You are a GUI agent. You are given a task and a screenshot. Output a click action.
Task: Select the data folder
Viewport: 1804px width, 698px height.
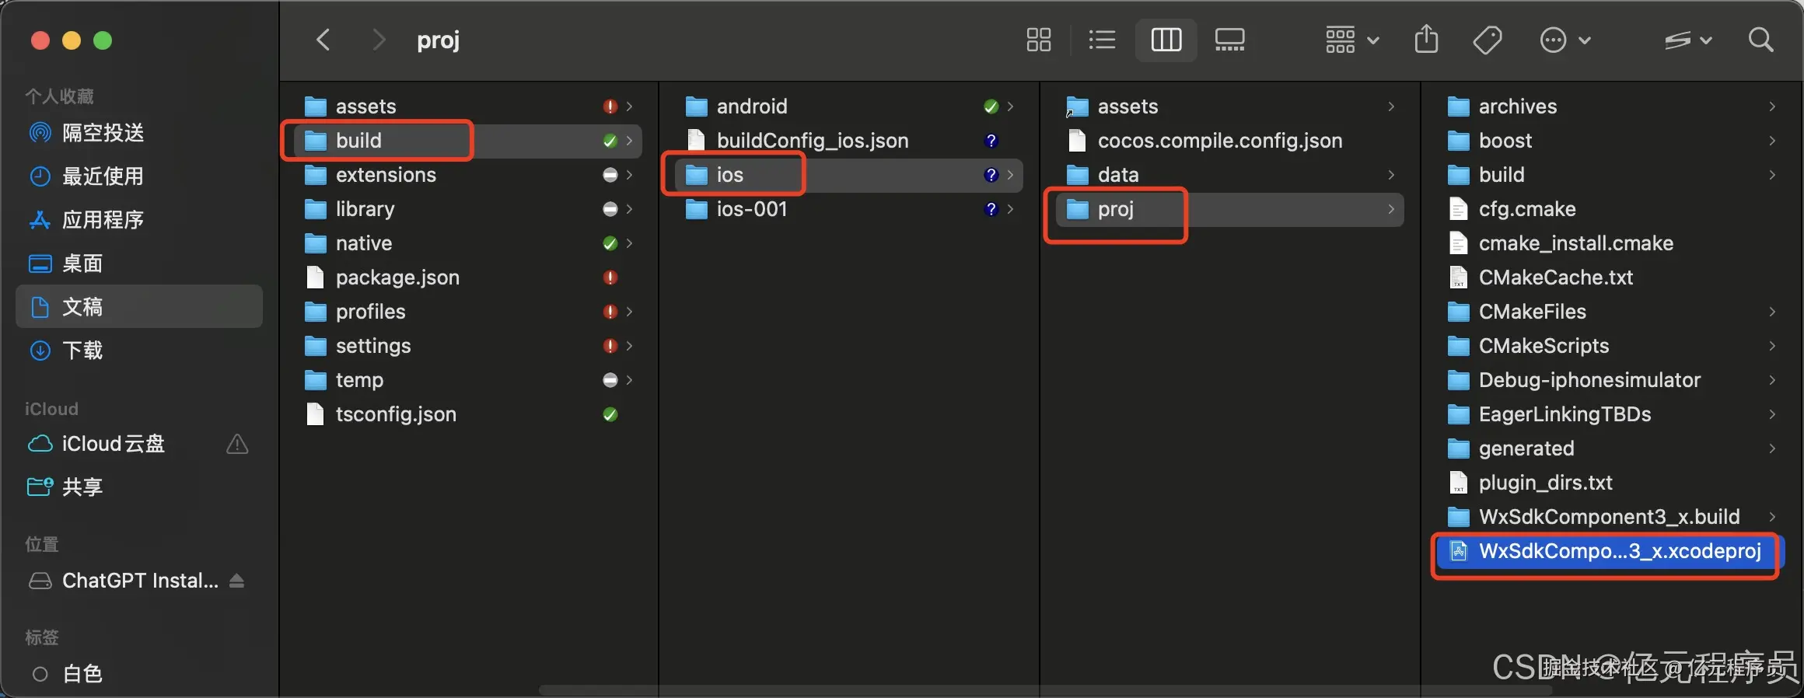(x=1229, y=175)
